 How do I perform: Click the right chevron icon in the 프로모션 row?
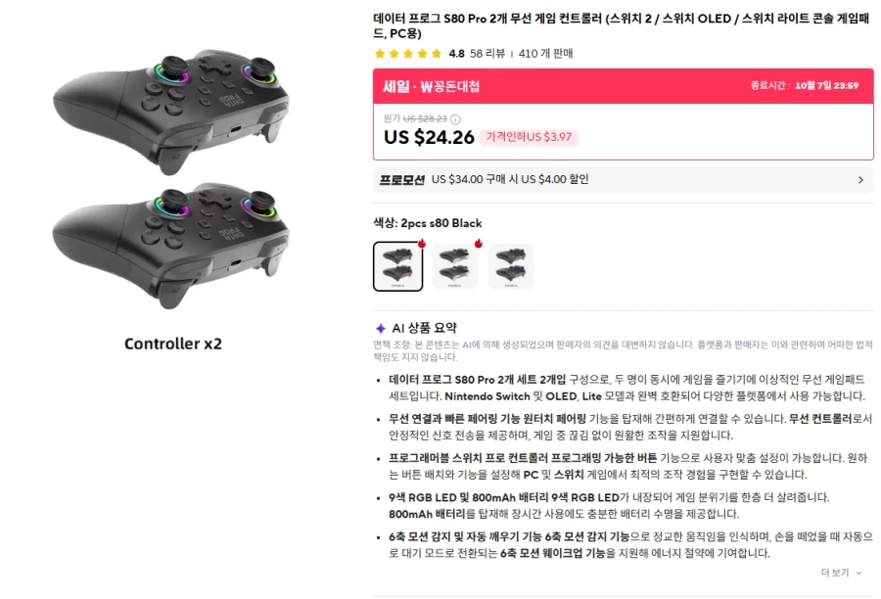(x=860, y=180)
